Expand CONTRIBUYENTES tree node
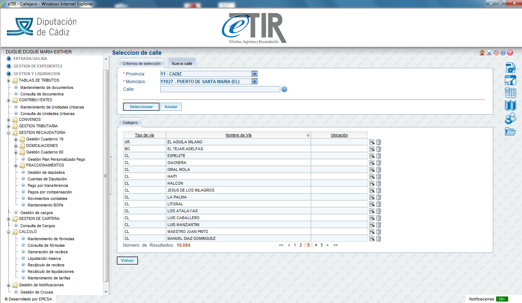Image resolution: width=522 pixels, height=303 pixels. [8, 100]
